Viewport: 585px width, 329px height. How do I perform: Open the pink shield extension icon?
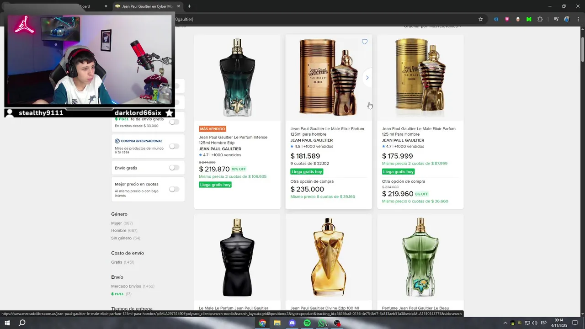tap(507, 19)
